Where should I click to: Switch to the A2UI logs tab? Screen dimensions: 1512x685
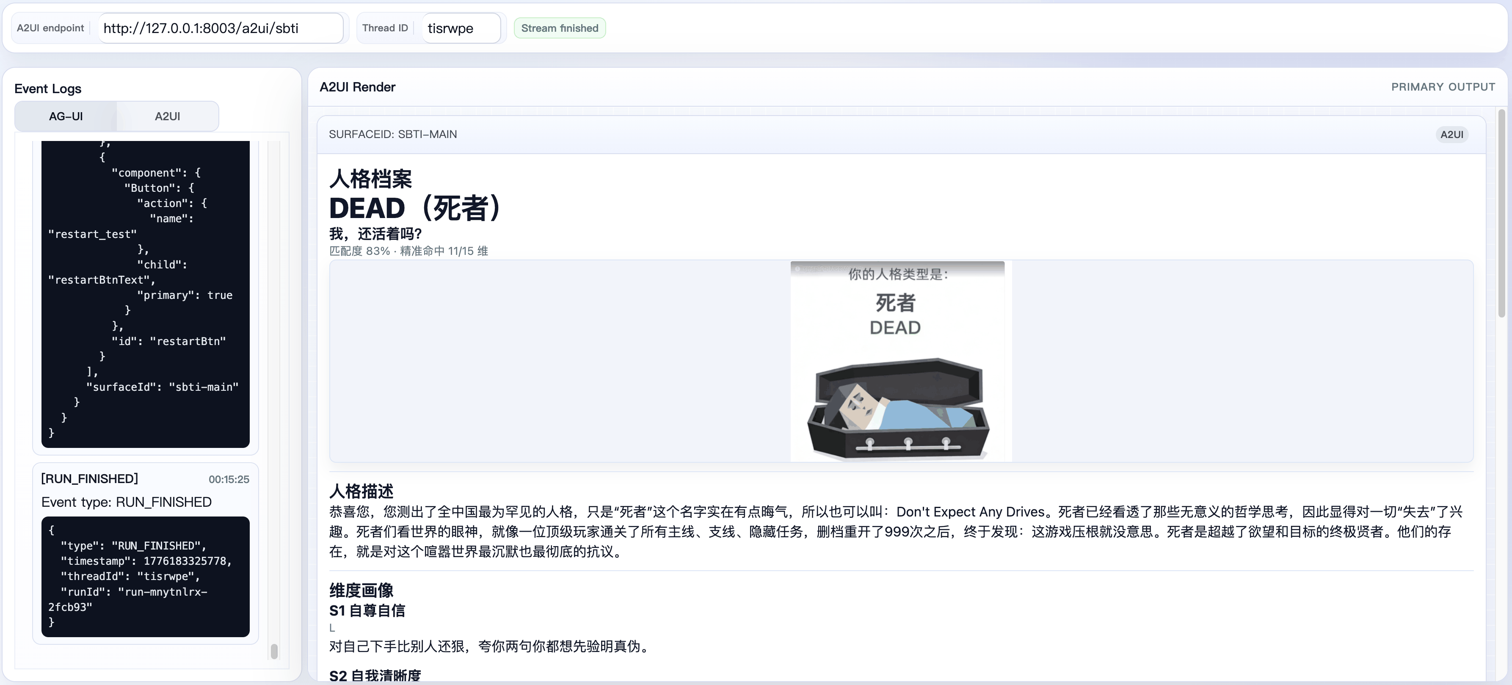(x=167, y=116)
